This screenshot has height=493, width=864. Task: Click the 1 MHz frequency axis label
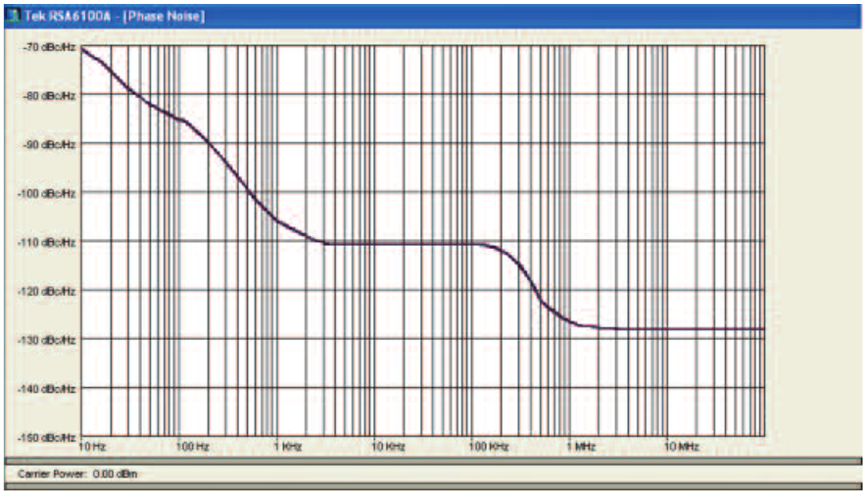pos(582,447)
